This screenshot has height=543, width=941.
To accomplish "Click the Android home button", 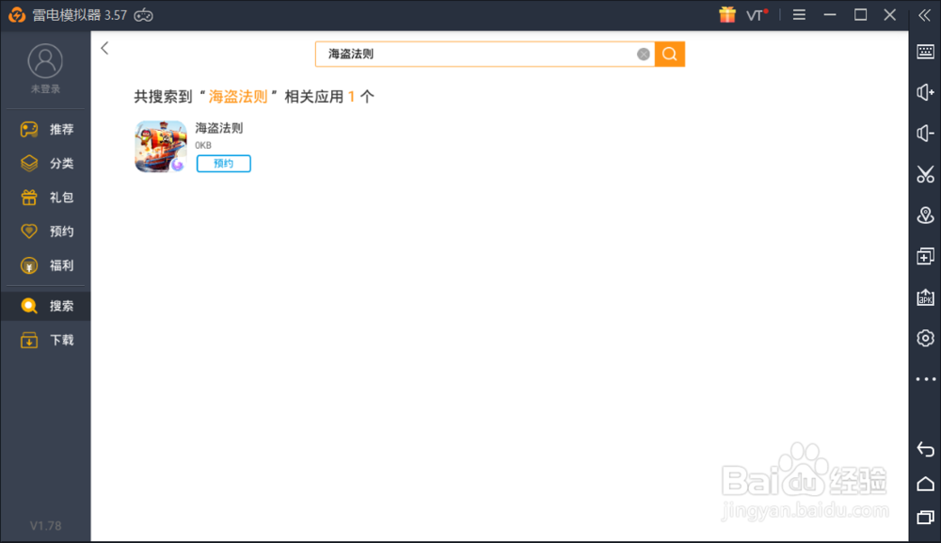I will [x=925, y=484].
